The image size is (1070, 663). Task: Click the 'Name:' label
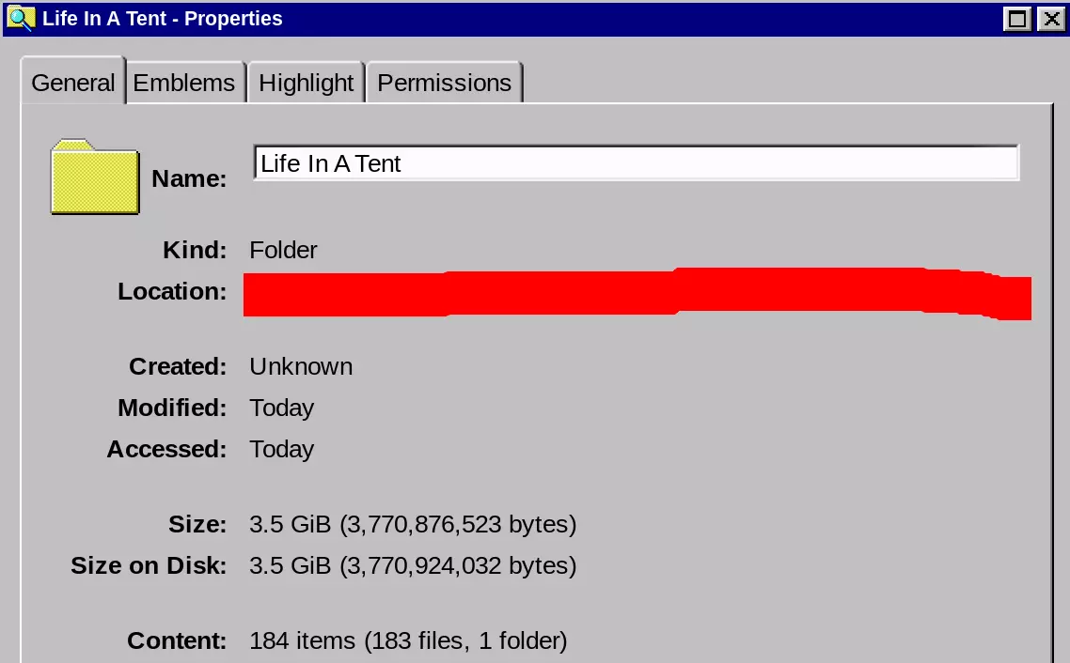pos(189,178)
